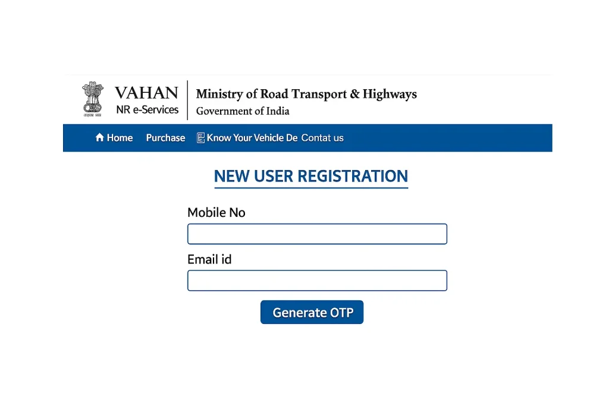Click the VAHAN NR e-Services logo
This screenshot has height=406, width=609.
click(x=131, y=100)
